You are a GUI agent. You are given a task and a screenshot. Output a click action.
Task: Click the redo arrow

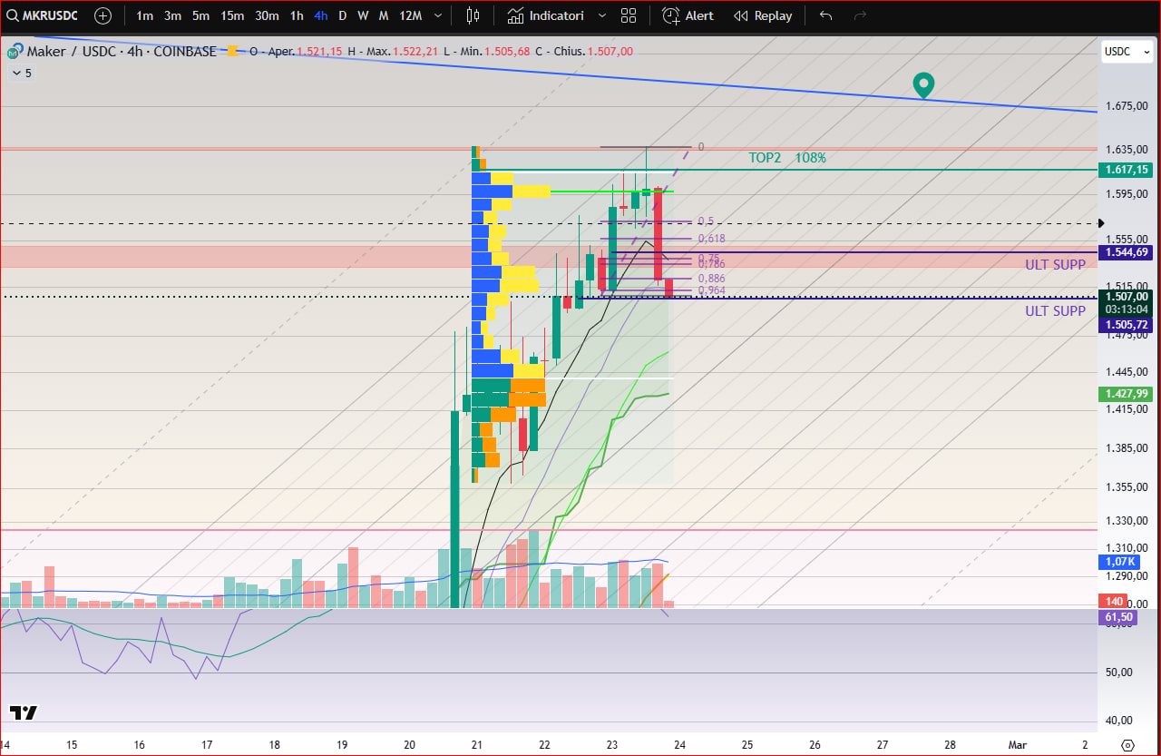click(860, 15)
